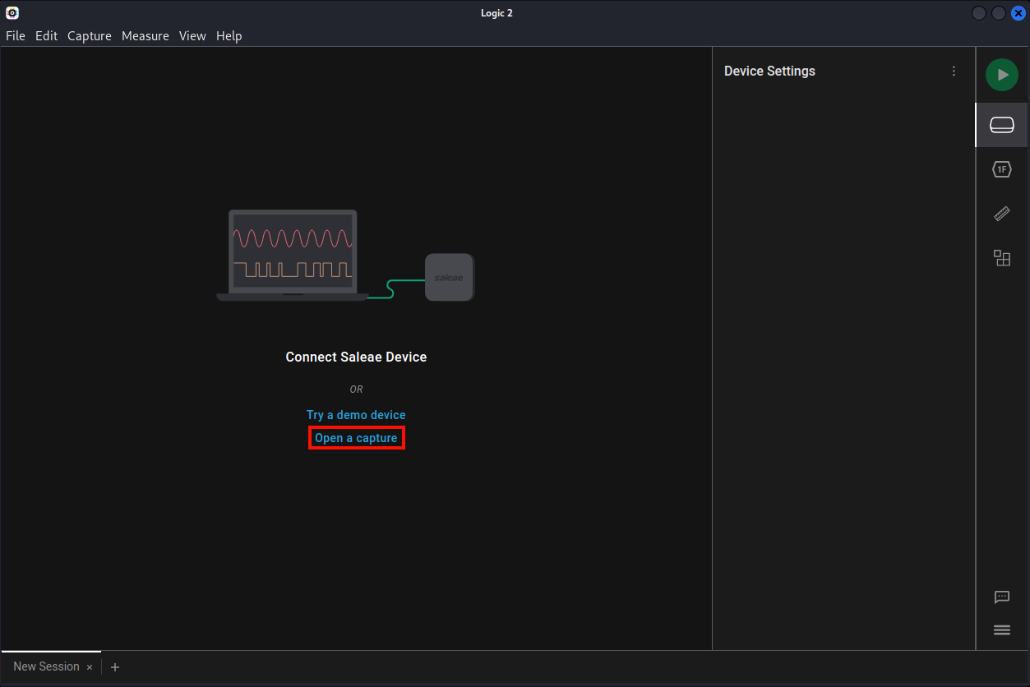Open the hamburger main menu icon
Viewport: 1030px width, 687px height.
click(1002, 630)
